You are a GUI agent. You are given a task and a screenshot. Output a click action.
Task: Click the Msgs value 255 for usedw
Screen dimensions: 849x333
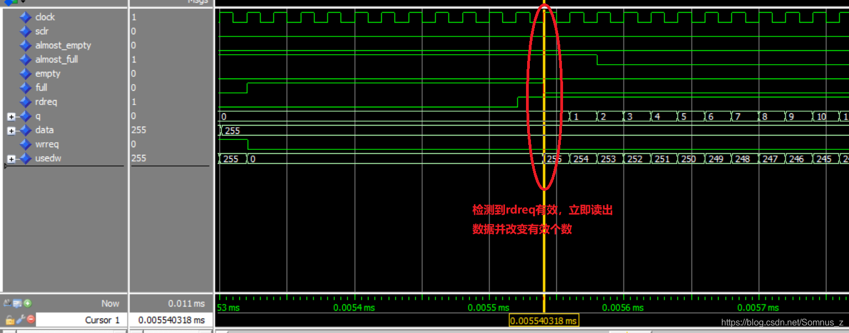pyautogui.click(x=139, y=158)
